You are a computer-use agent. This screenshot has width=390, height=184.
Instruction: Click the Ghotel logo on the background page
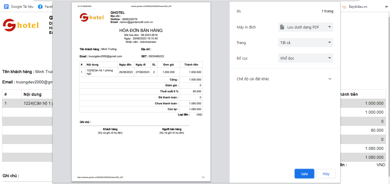click(x=21, y=25)
